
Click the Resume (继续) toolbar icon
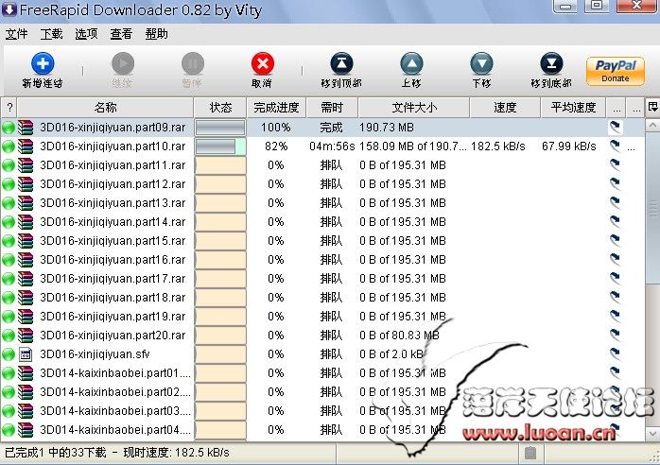(x=123, y=63)
